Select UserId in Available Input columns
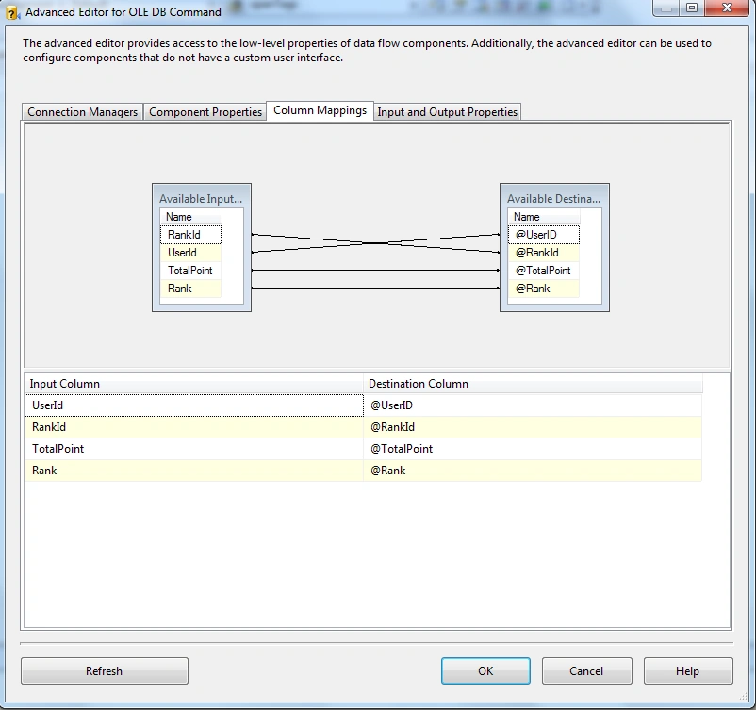Viewport: 756px width, 710px height. pyautogui.click(x=191, y=253)
